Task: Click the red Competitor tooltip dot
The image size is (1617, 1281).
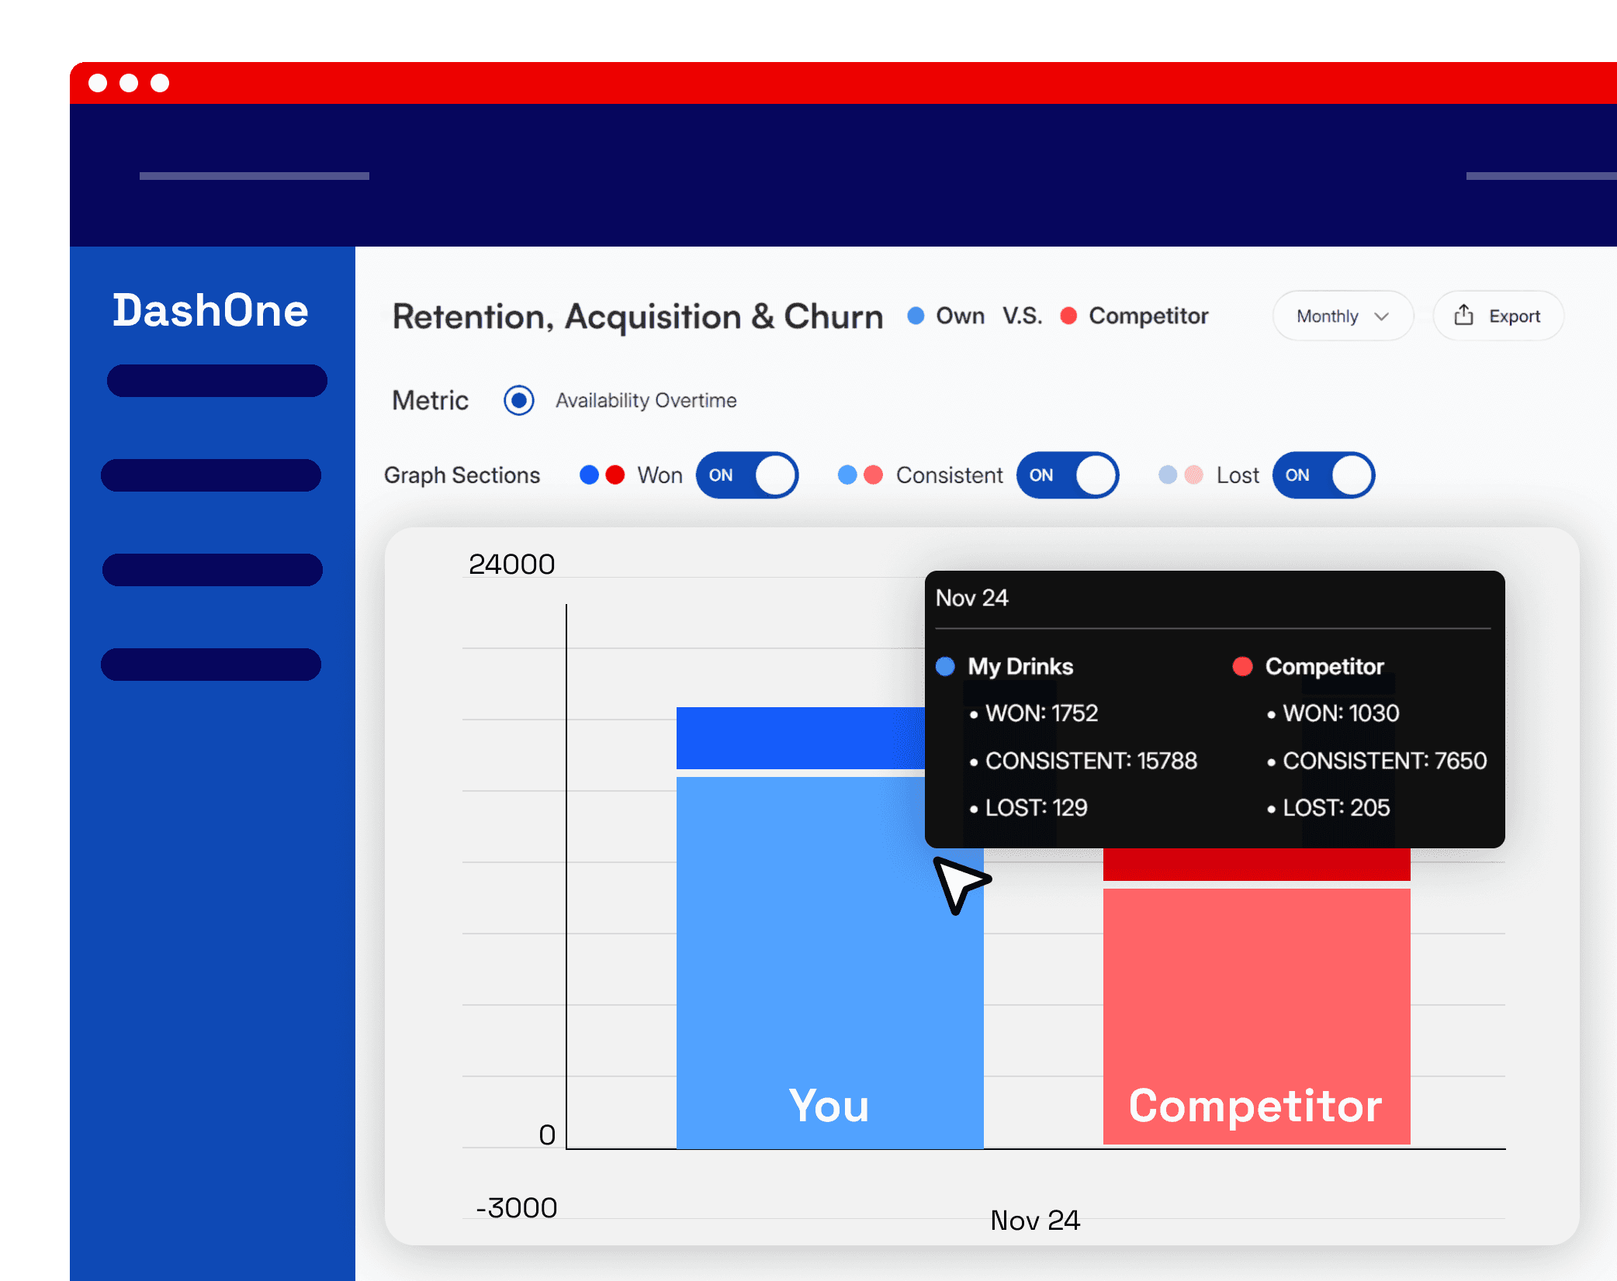Action: [1242, 667]
